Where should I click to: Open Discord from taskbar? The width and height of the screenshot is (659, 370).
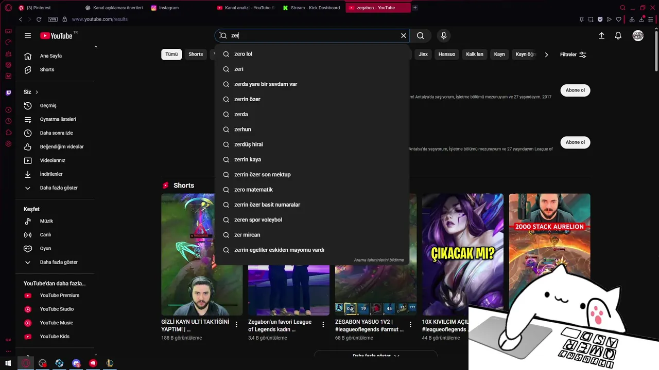[77, 363]
